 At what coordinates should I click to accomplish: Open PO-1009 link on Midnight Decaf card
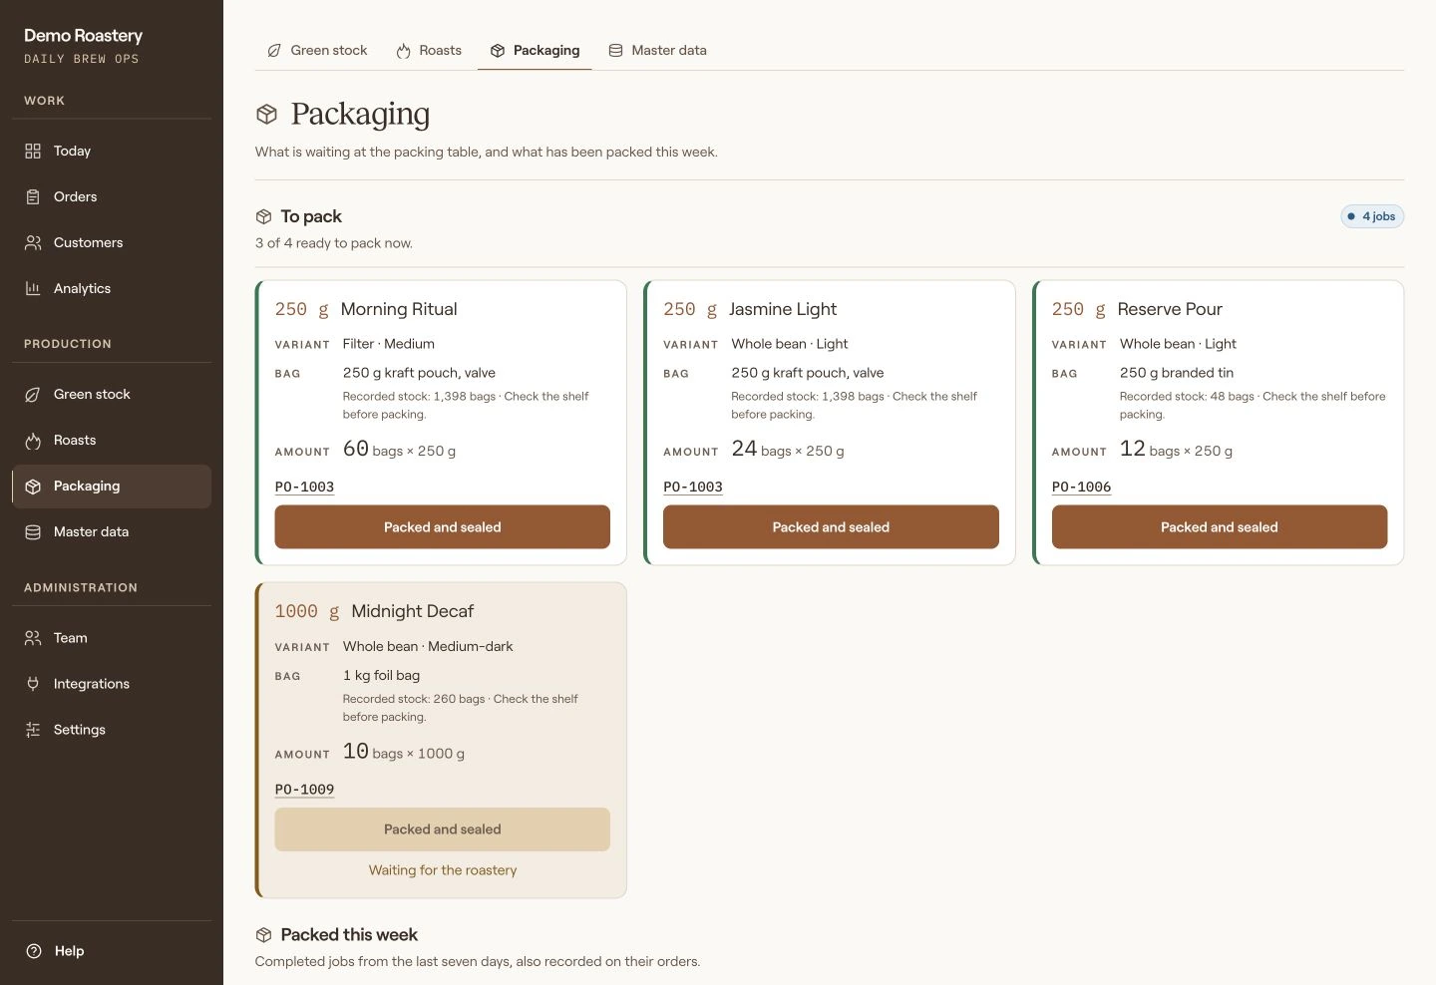pyautogui.click(x=304, y=789)
